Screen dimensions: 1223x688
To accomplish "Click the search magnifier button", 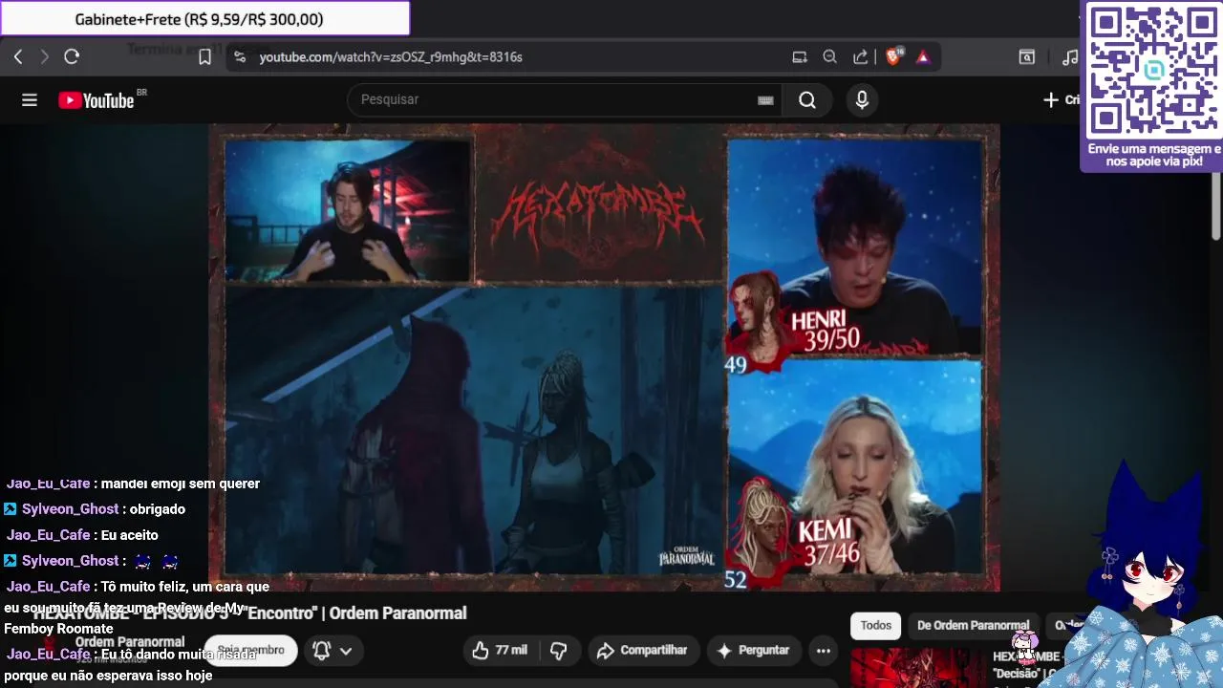I will pyautogui.click(x=807, y=100).
